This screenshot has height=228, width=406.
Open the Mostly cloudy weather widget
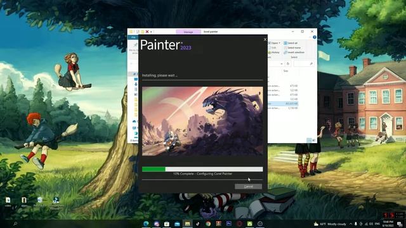pyautogui.click(x=330, y=224)
